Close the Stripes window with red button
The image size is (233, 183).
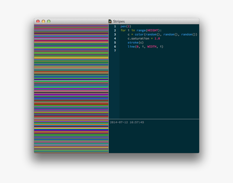point(38,21)
